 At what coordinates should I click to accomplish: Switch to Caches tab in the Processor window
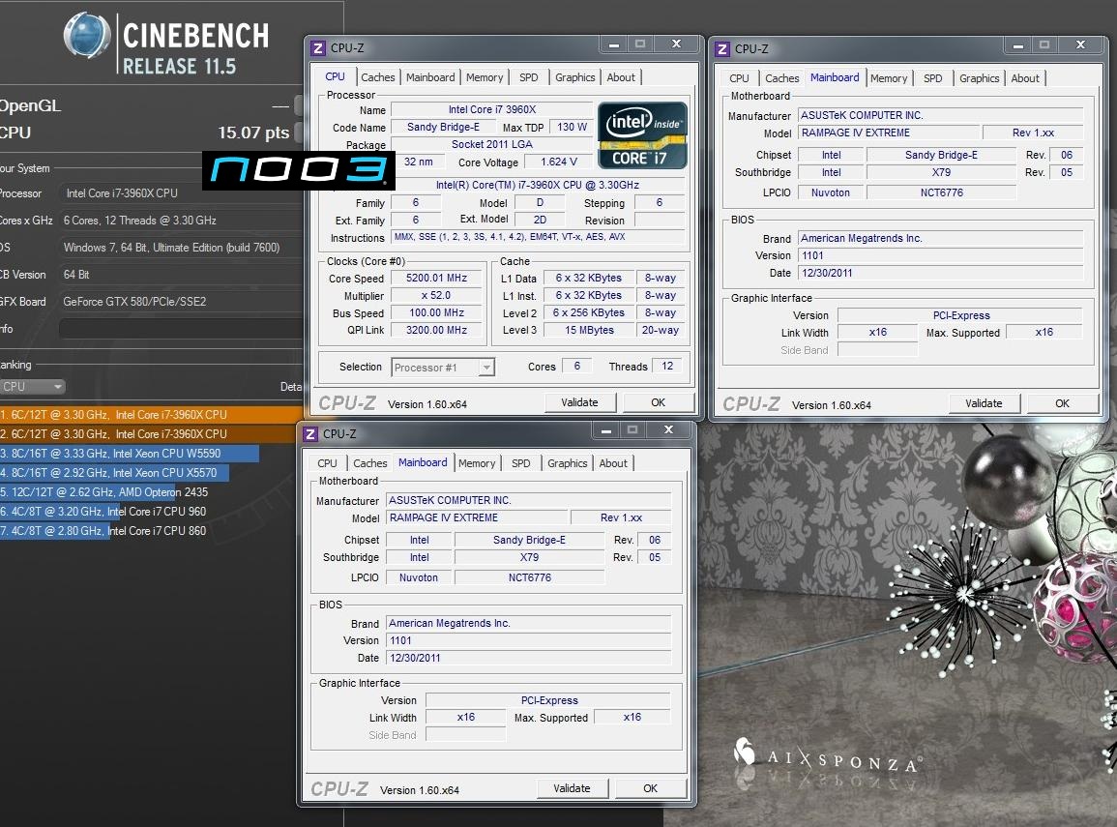click(378, 77)
